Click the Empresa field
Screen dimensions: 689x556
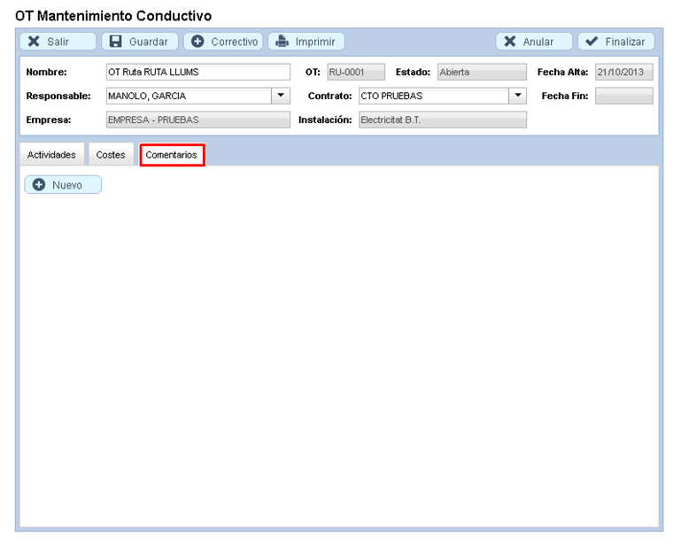(x=197, y=120)
